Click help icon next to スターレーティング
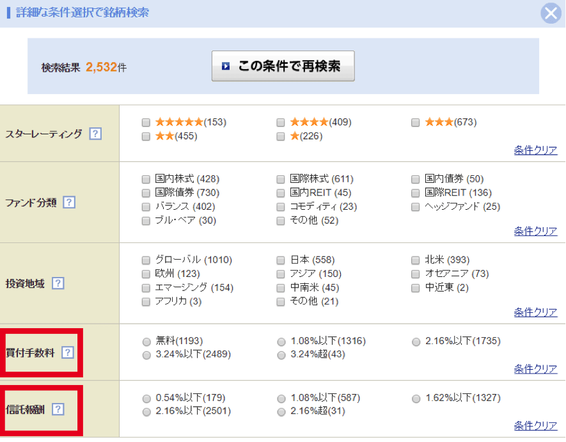The image size is (566, 442). pyautogui.click(x=95, y=134)
